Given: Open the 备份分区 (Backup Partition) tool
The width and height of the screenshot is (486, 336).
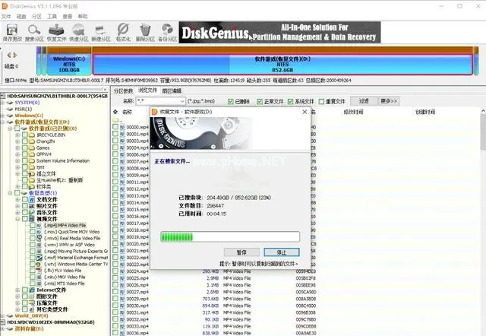Looking at the screenshot, I should (x=168, y=30).
